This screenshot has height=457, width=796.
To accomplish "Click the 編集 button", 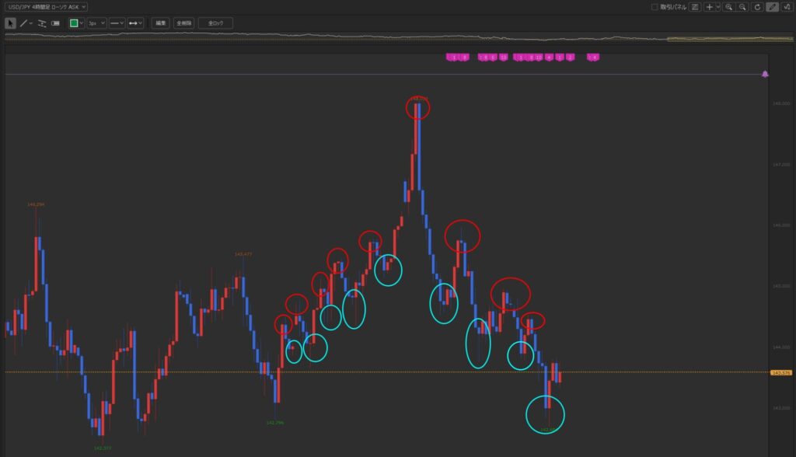I will pos(160,23).
